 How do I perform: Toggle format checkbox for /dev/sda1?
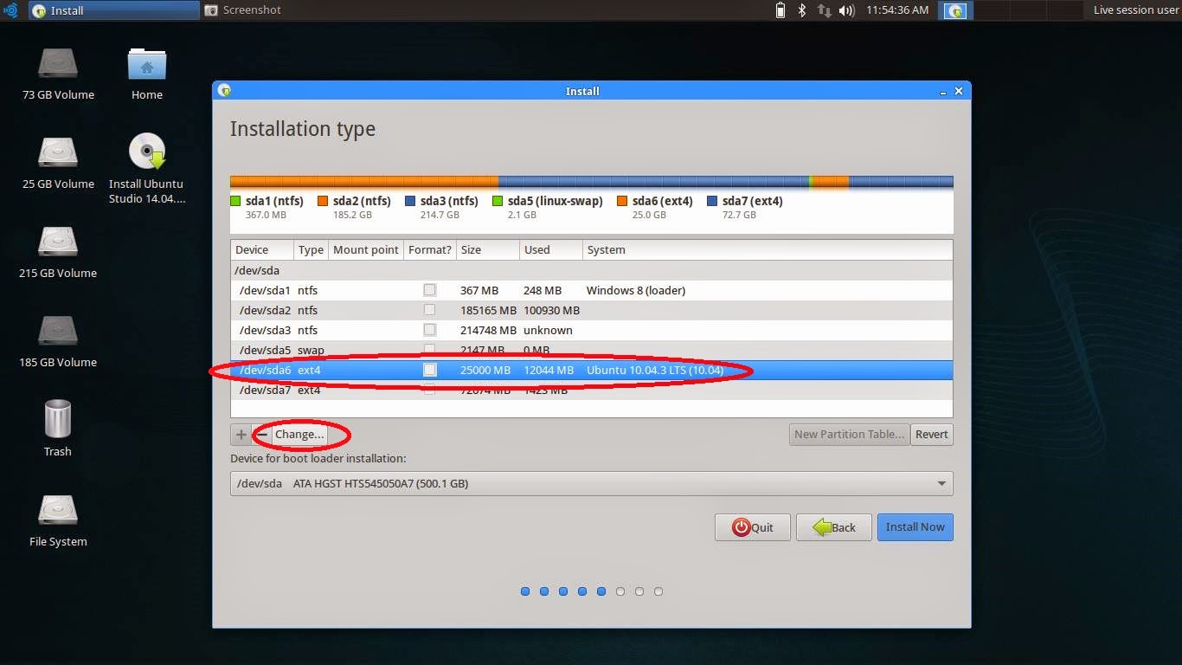(x=430, y=290)
